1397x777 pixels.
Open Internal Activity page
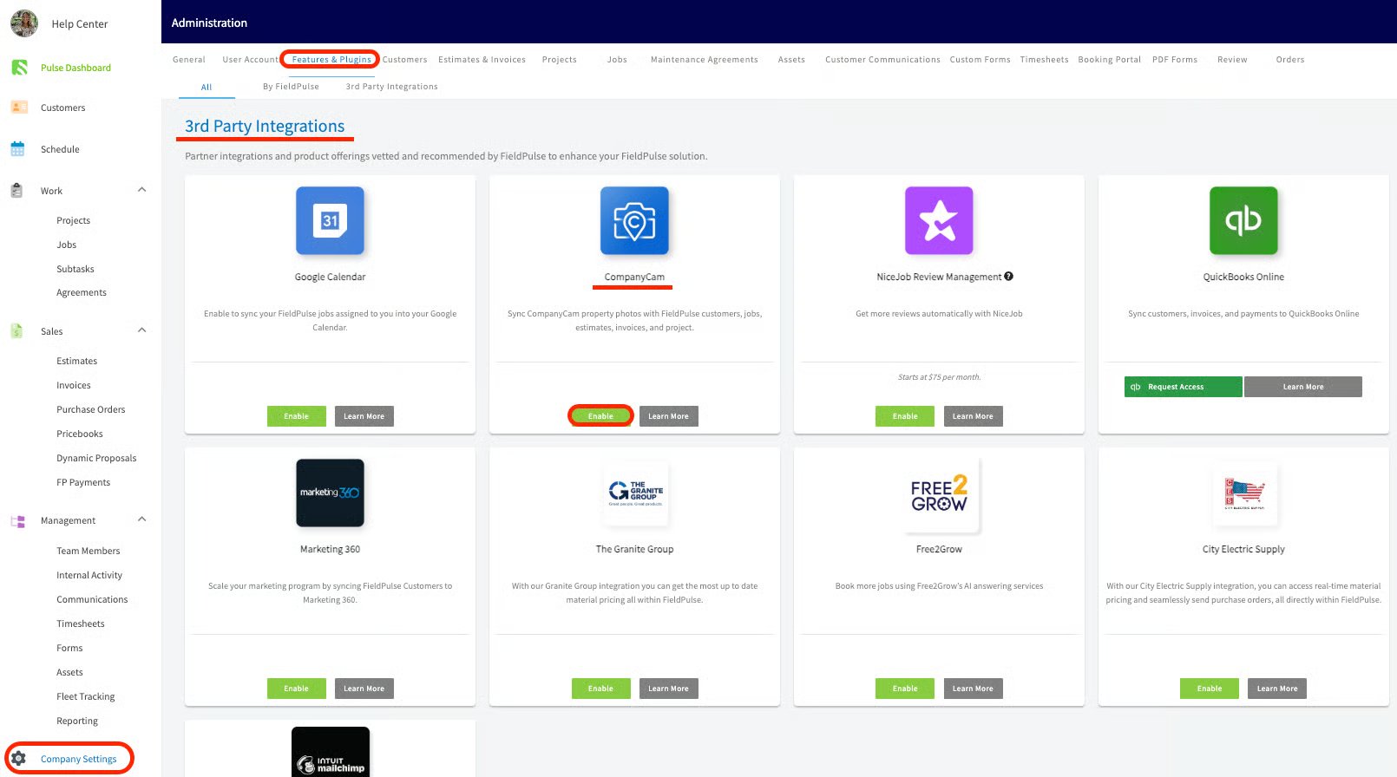[x=89, y=575]
